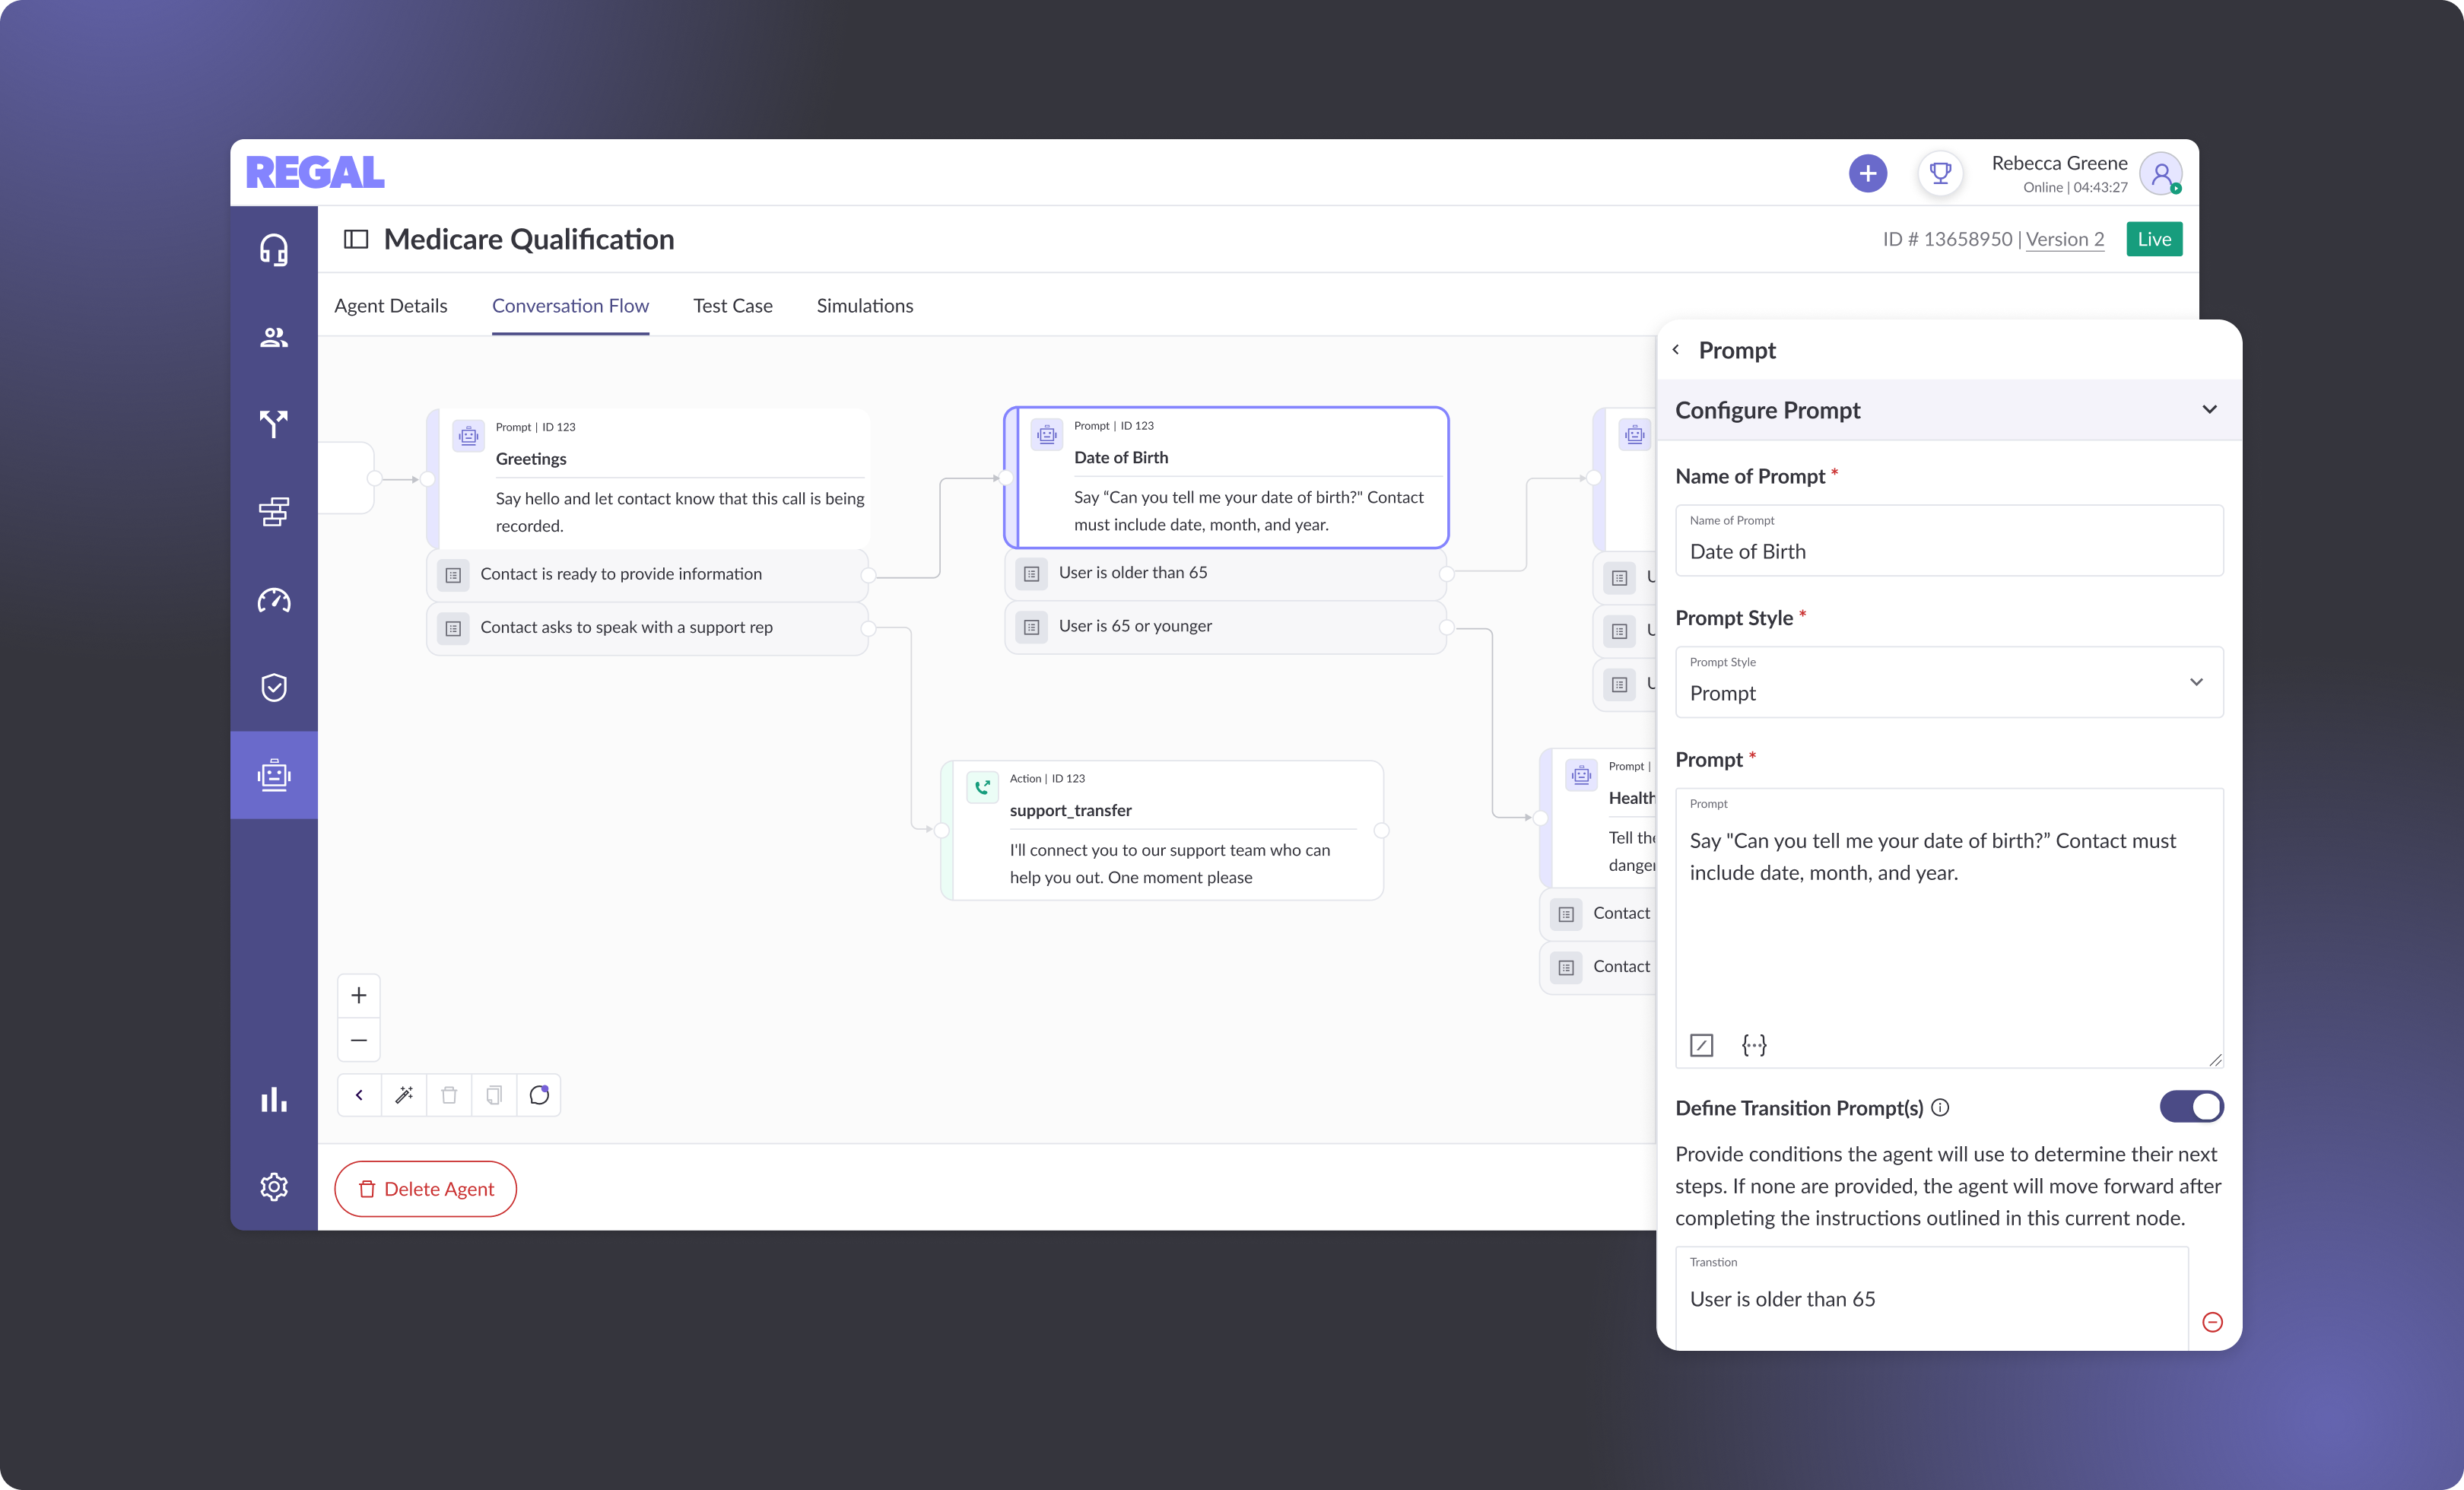Click the edit square icon in Prompt textarea
The image size is (2464, 1490).
pos(1701,1045)
